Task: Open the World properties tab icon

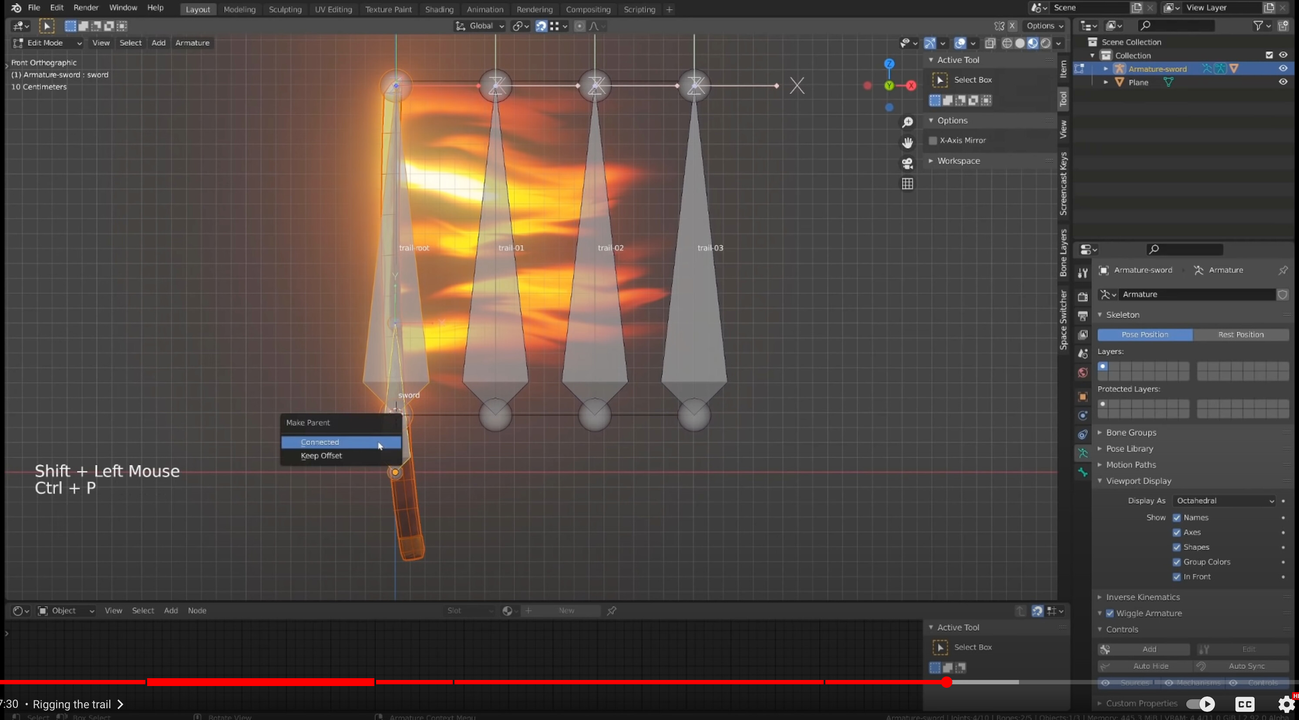Action: pyautogui.click(x=1083, y=373)
